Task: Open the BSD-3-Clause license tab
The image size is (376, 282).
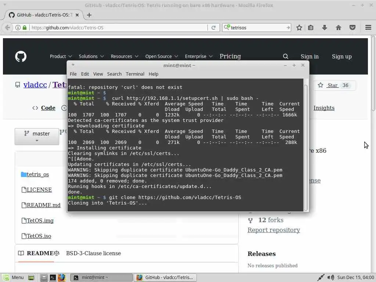Action: coord(93,253)
